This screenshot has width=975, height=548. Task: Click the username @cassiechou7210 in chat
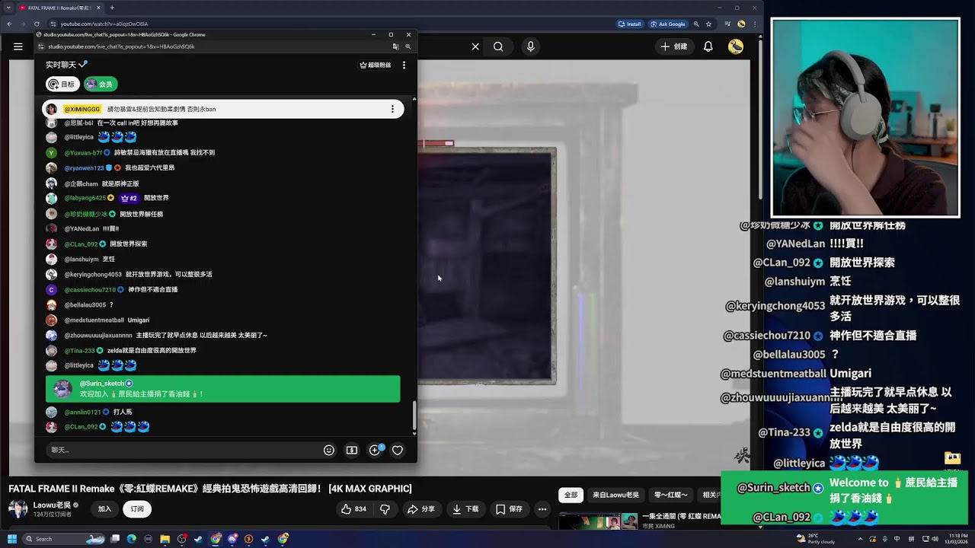point(90,290)
